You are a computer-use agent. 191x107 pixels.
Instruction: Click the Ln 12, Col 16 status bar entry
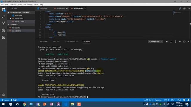coord(149,100)
